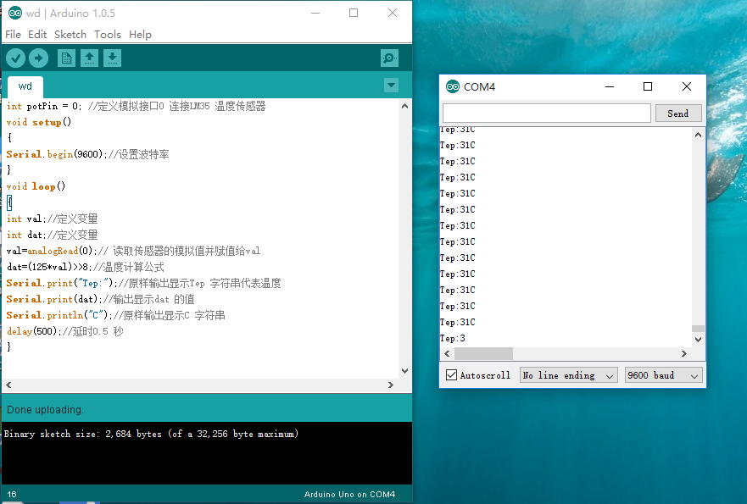The width and height of the screenshot is (747, 504).
Task: Click the 'Serial.println("C");' line
Action: 116,316
